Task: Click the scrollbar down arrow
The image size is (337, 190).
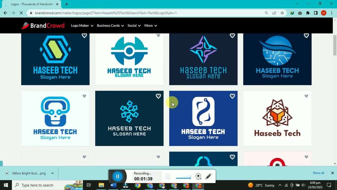Action: pos(335,164)
